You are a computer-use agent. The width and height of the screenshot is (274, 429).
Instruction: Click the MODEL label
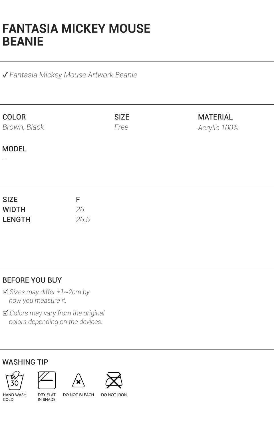click(x=14, y=149)
